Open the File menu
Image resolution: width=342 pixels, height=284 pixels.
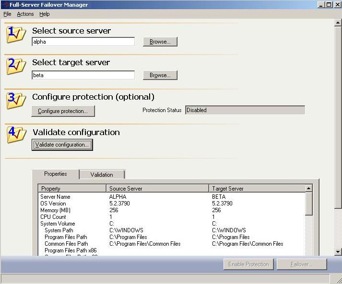[x=7, y=14]
